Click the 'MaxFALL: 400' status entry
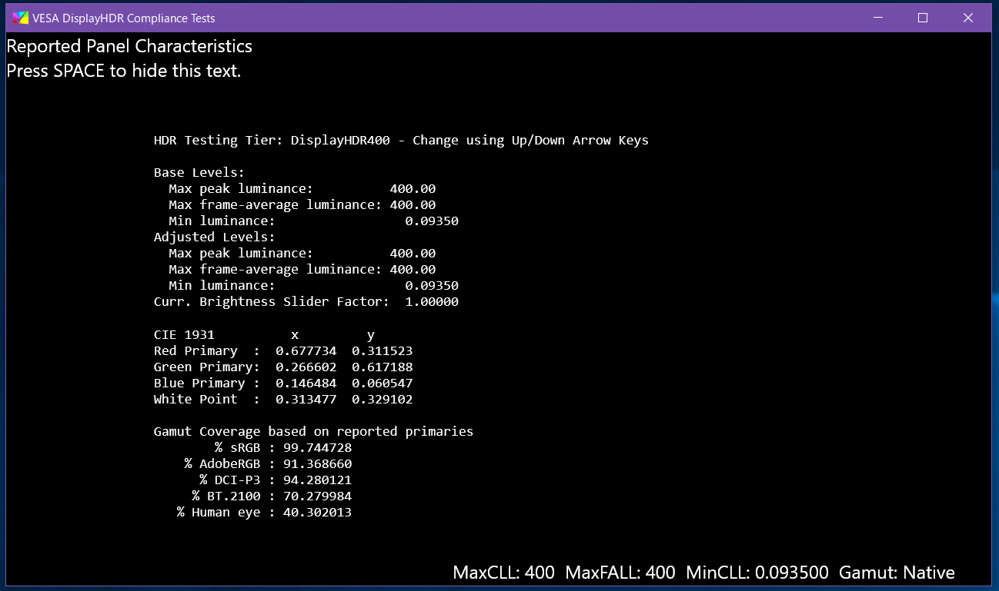This screenshot has height=591, width=999. click(x=620, y=573)
